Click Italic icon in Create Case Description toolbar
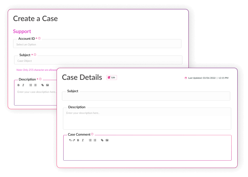248x177 pixels. (x=23, y=85)
